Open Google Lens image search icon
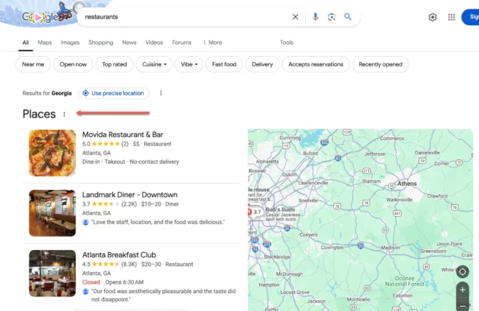 tap(332, 17)
